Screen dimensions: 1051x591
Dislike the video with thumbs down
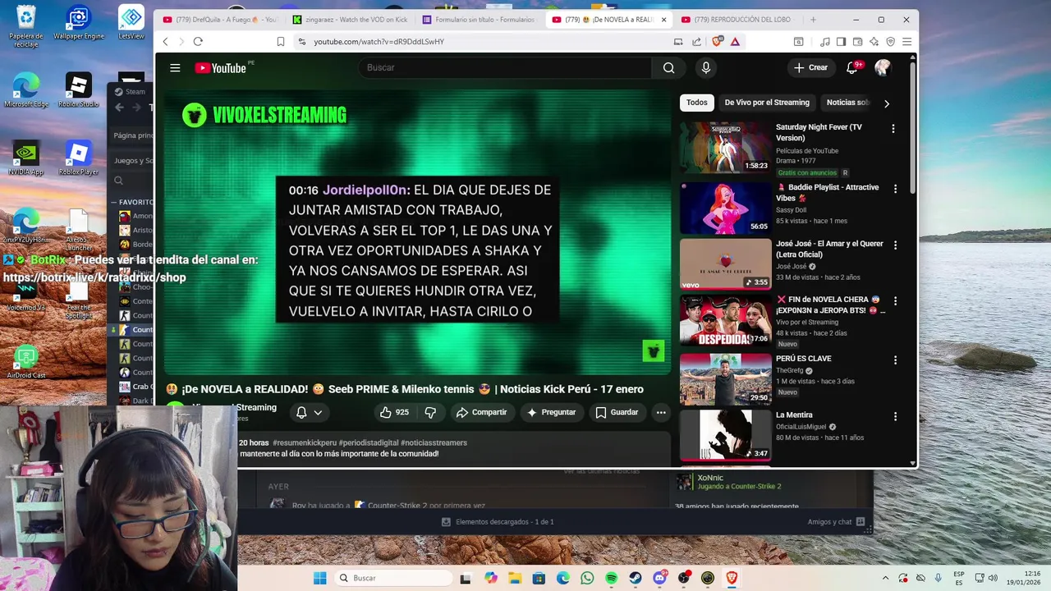point(430,412)
